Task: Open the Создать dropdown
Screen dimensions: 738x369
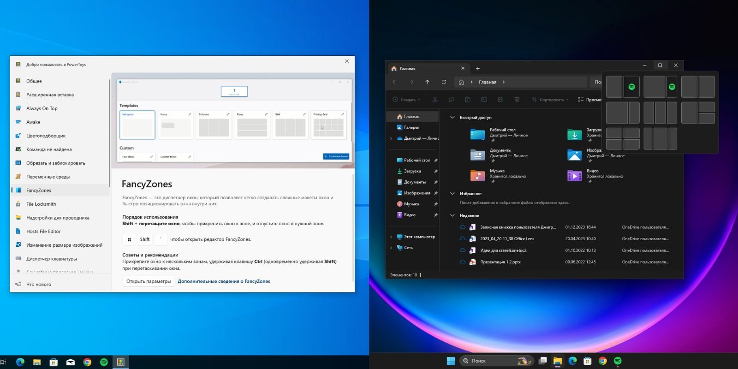Action: [406, 100]
